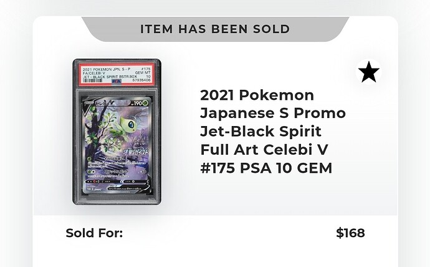Click the PSA logo on the grading label
This screenshot has height=267, width=430.
117,81
